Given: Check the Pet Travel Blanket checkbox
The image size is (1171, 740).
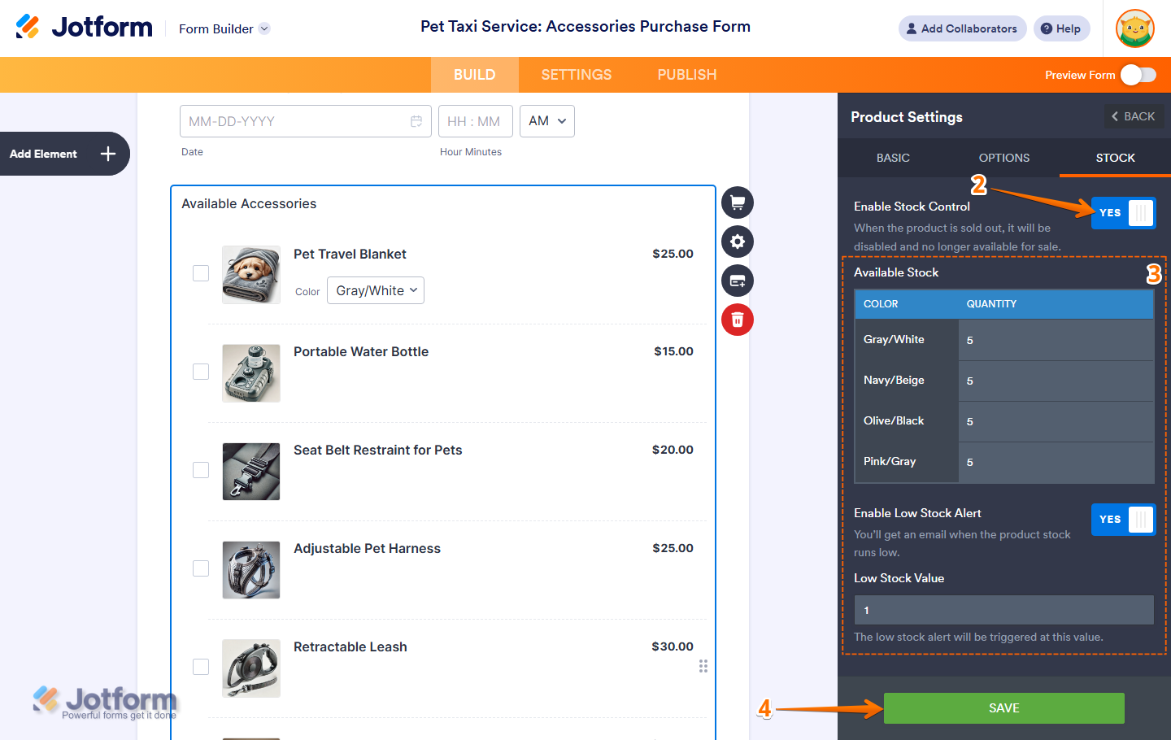Looking at the screenshot, I should tap(201, 273).
